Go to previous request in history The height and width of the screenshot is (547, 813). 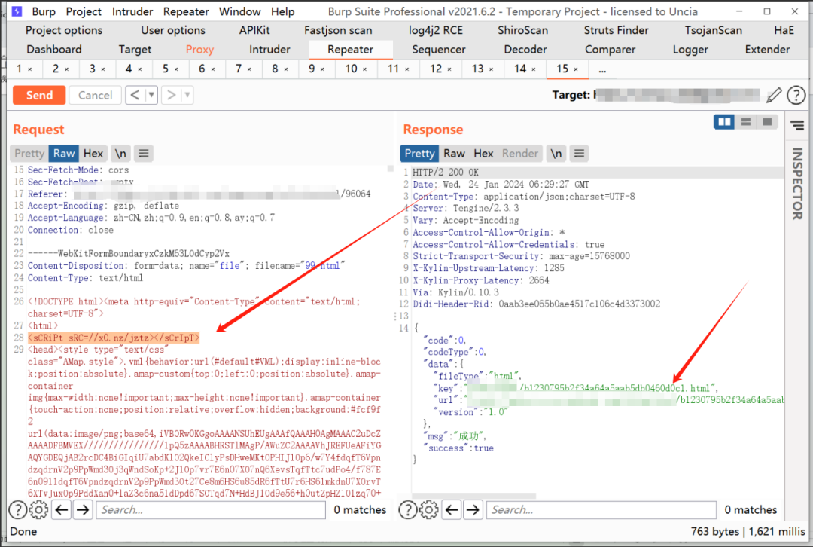tap(135, 95)
